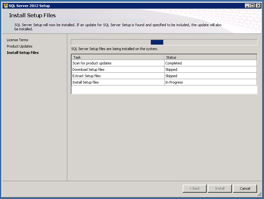Viewport: 264px width, 199px height.
Task: Close the SQL Server 2012 Setup window
Action: 258,6
